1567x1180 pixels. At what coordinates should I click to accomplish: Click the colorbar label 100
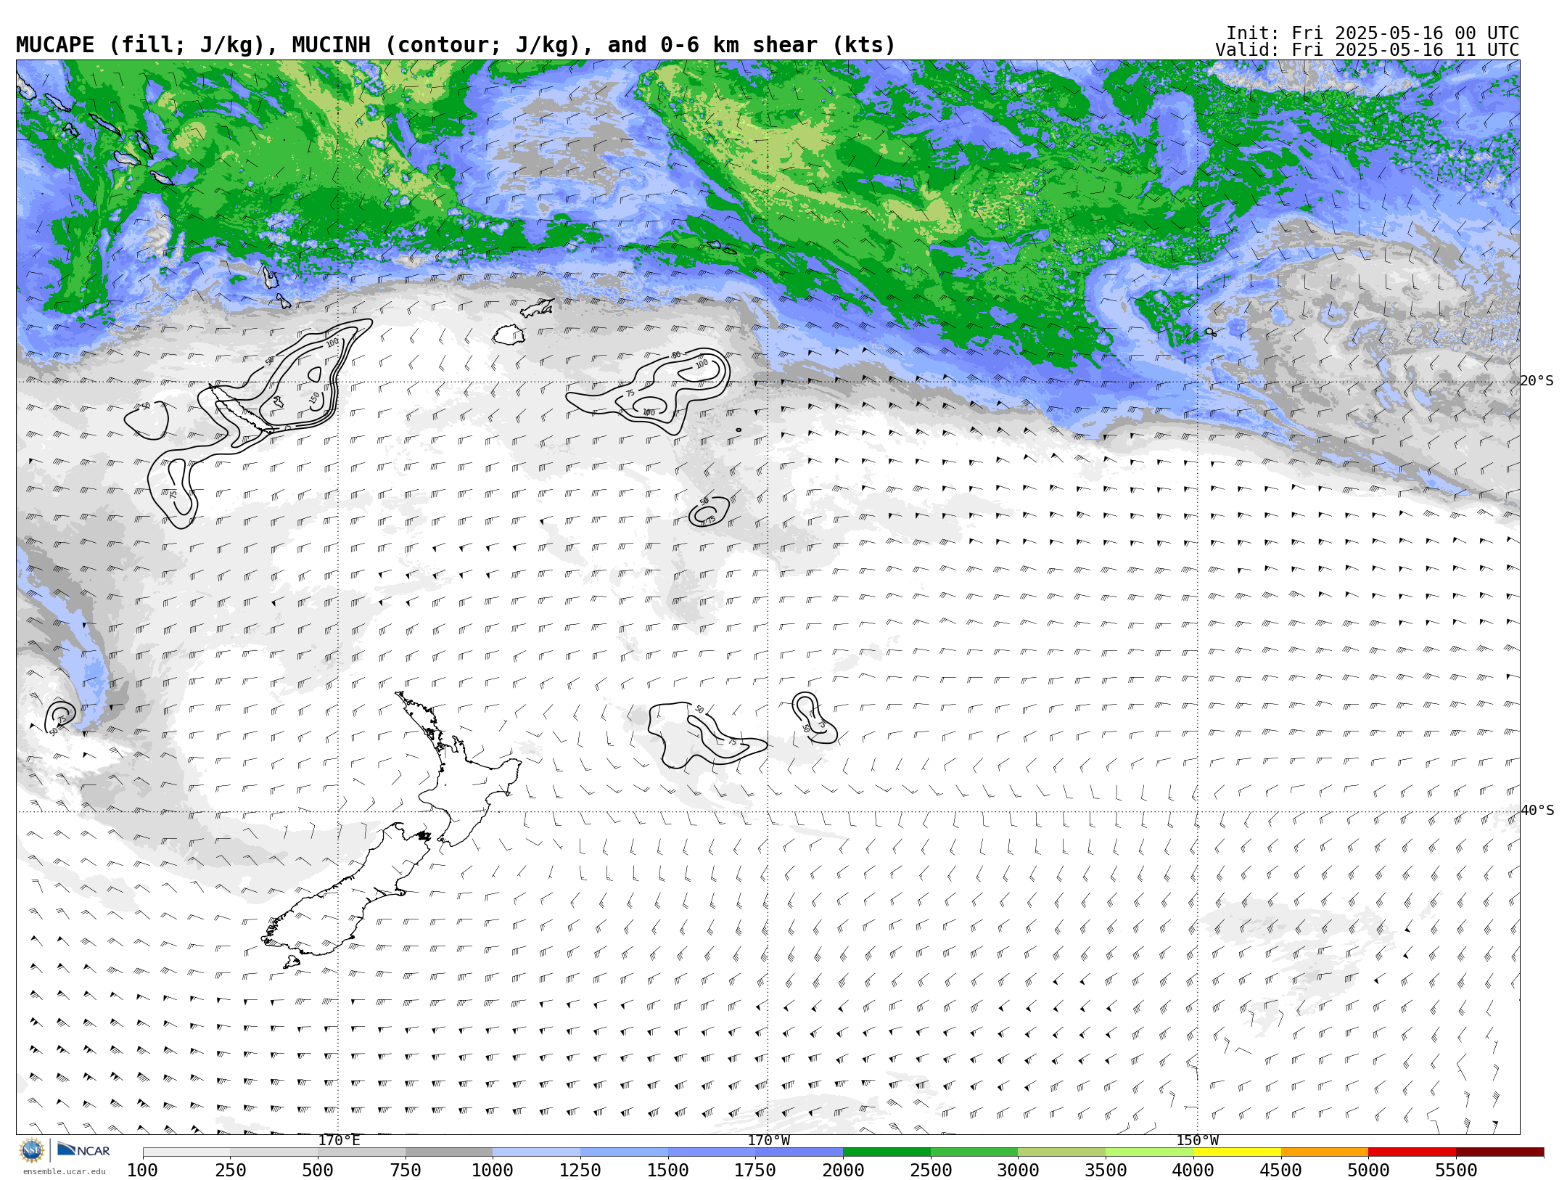pos(143,1171)
